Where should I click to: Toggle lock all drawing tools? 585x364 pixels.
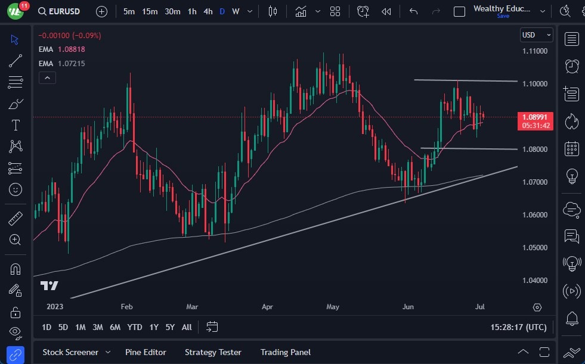[x=16, y=312]
